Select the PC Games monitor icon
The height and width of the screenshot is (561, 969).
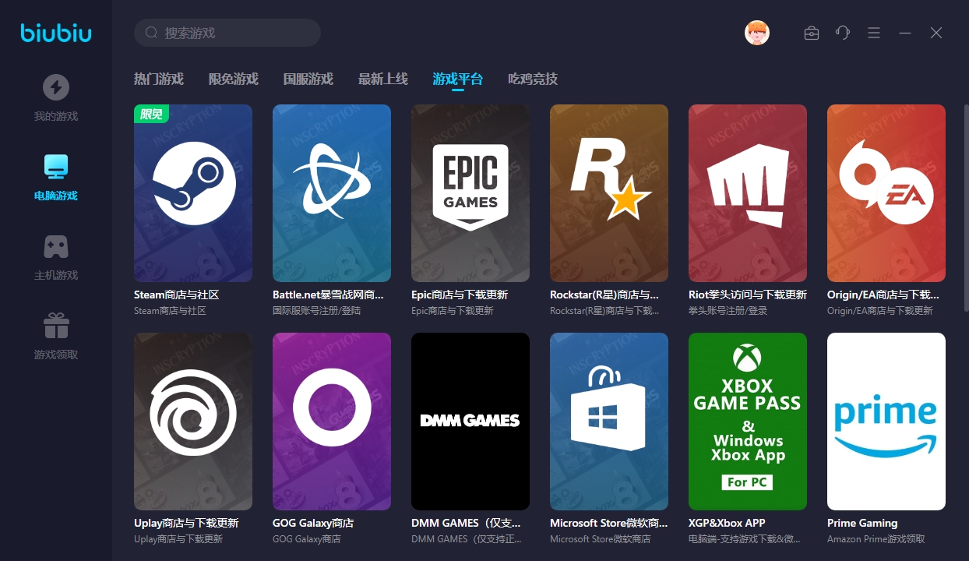click(55, 167)
